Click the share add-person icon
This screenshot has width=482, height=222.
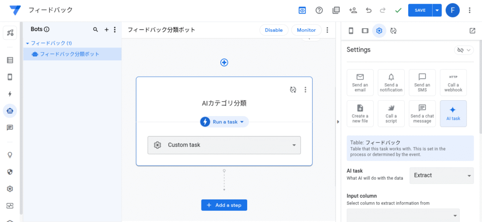click(353, 10)
